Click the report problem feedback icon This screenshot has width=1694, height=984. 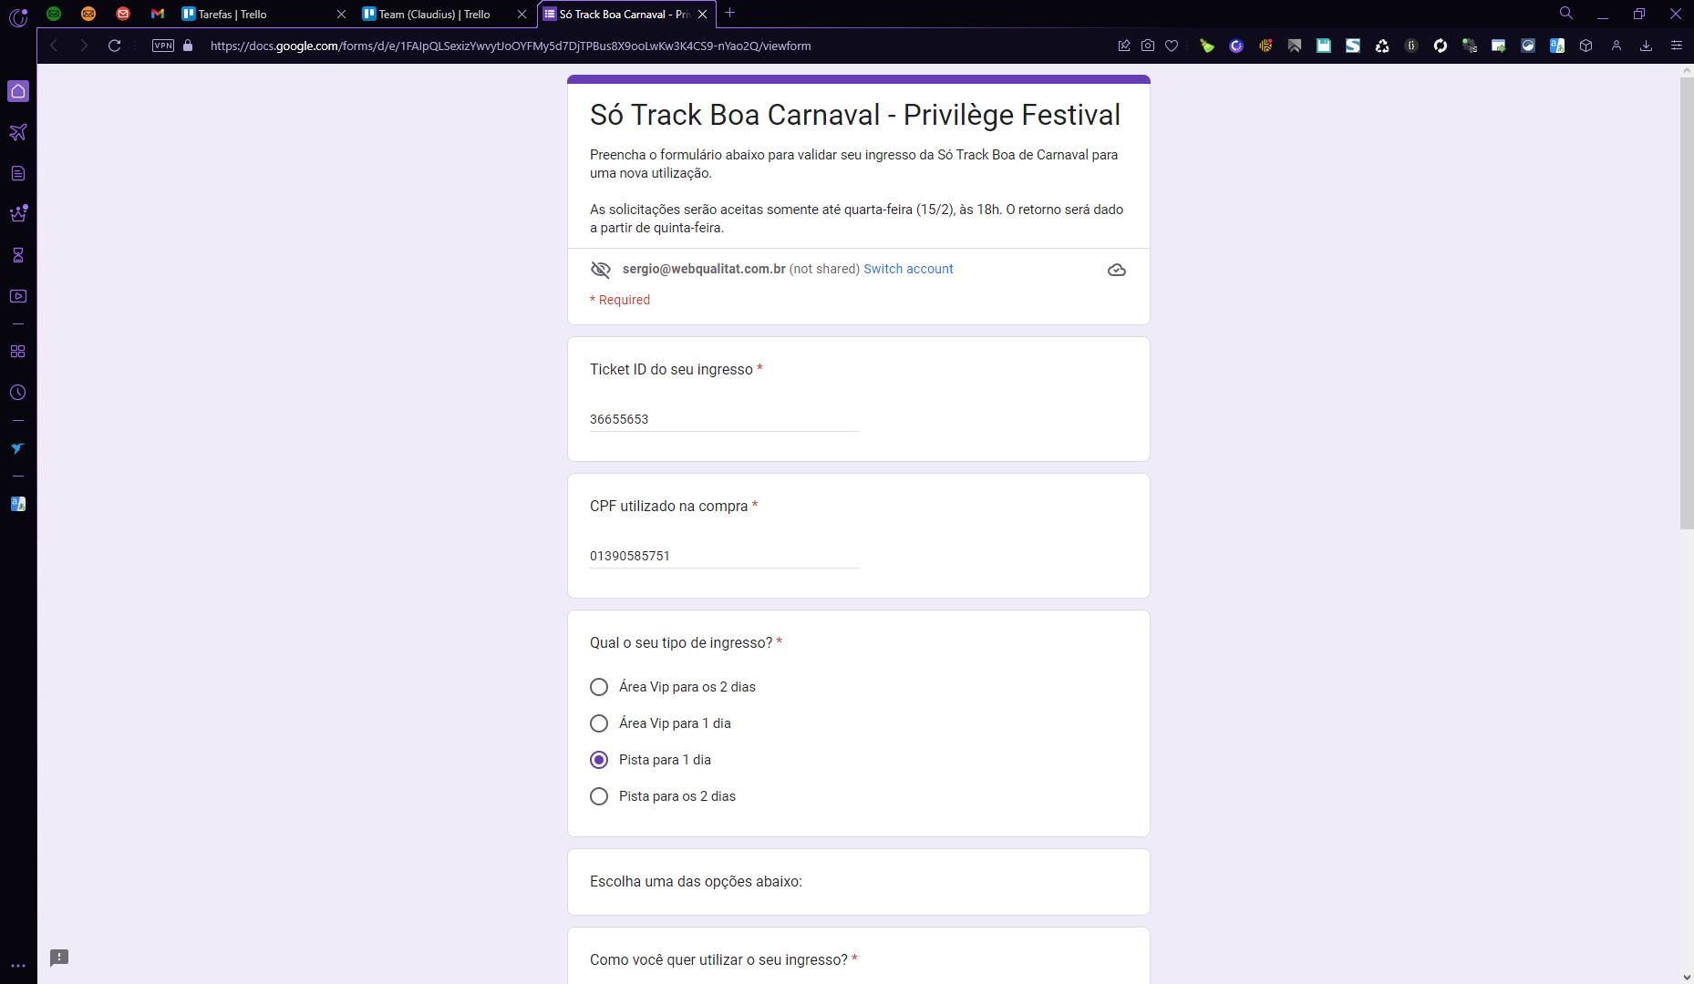[59, 958]
